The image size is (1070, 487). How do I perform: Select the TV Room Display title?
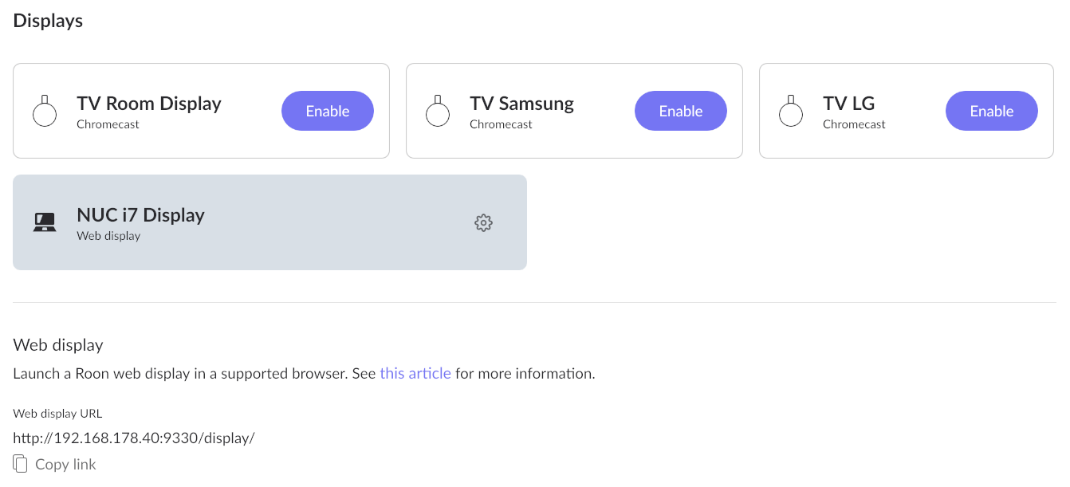click(x=149, y=104)
